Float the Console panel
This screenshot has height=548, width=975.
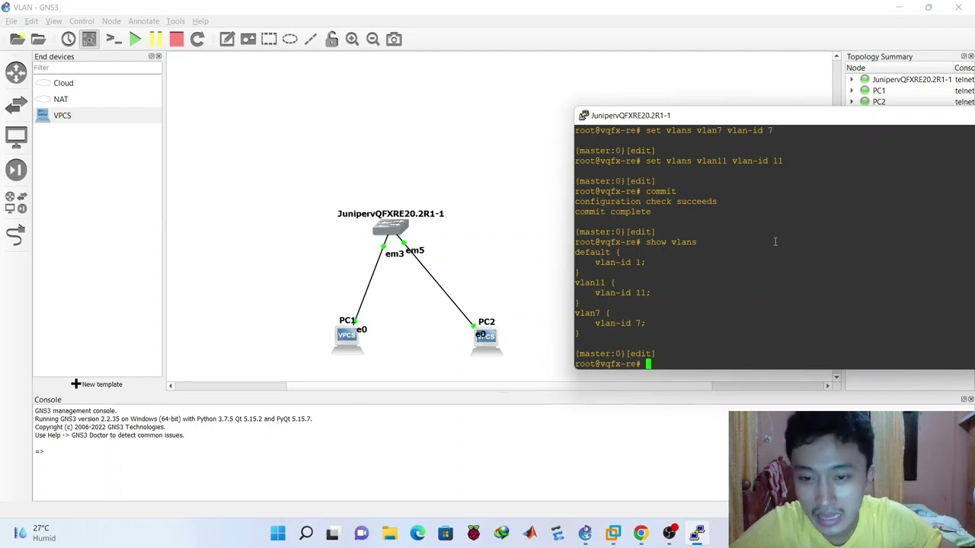pos(964,400)
